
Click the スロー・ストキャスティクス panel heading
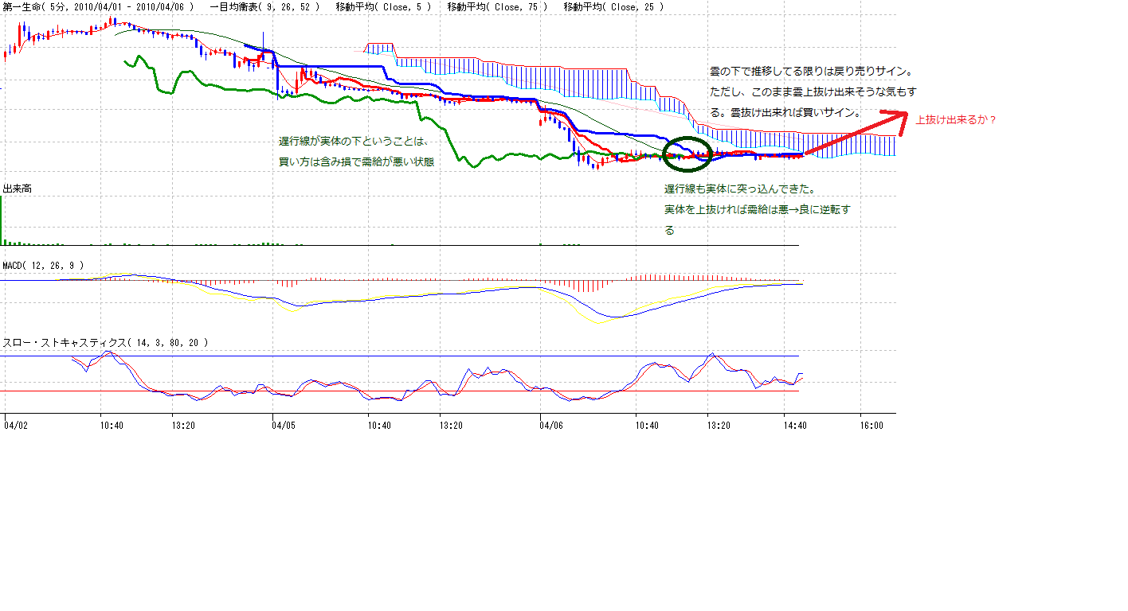[x=106, y=342]
